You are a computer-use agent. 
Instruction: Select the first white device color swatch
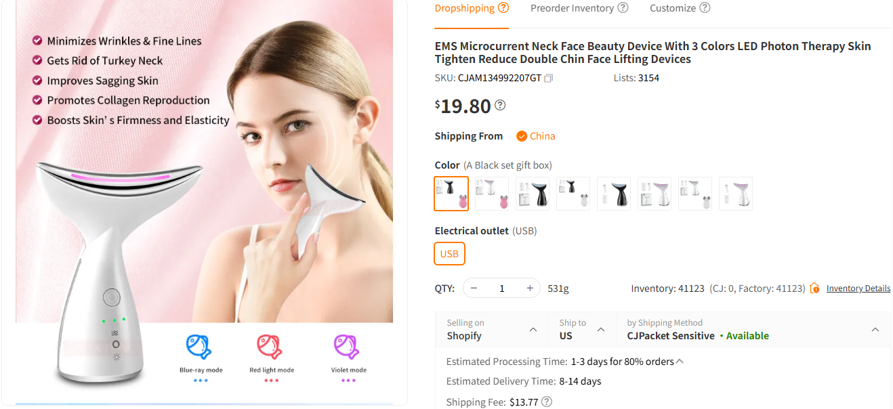point(654,194)
